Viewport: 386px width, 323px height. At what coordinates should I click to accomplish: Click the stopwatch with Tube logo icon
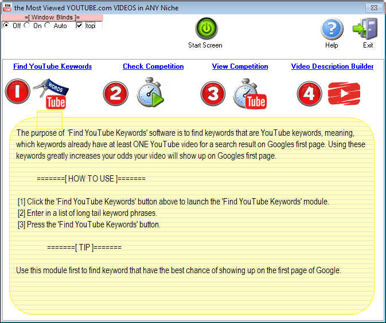point(249,94)
